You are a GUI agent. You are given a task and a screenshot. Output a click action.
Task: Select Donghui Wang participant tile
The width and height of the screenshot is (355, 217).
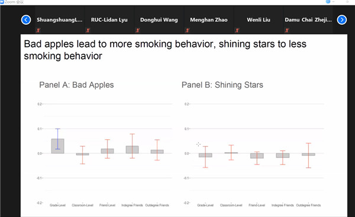[159, 20]
